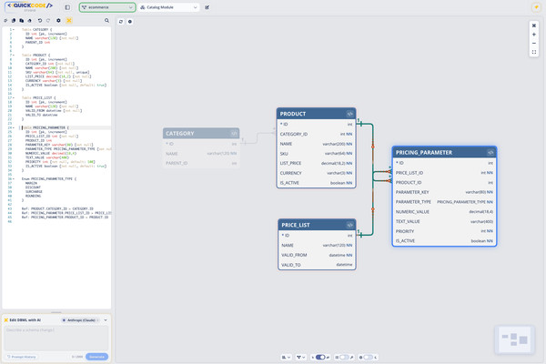Open CATEGORY table code icon
This screenshot has width=546, height=364.
pyautogui.click(x=234, y=134)
